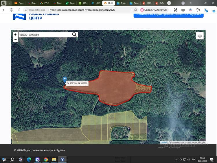Go back with the browser arrow
This screenshot has width=217, height=163.
coord(4,10)
